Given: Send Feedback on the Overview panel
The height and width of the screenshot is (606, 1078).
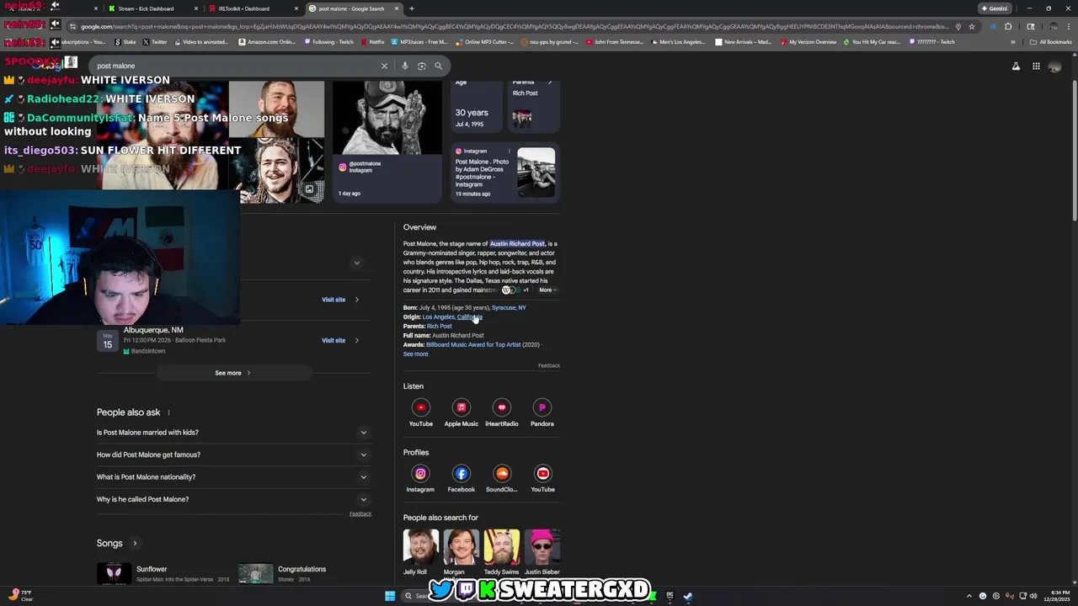Looking at the screenshot, I should [x=549, y=366].
